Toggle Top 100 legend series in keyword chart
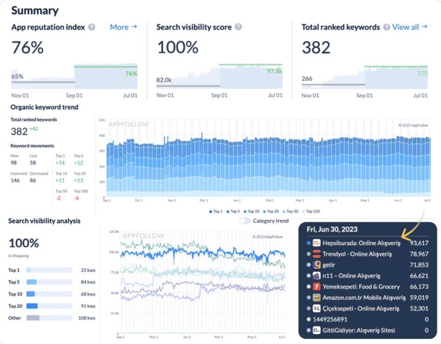Screen dimensions: 441x344 click(311, 211)
